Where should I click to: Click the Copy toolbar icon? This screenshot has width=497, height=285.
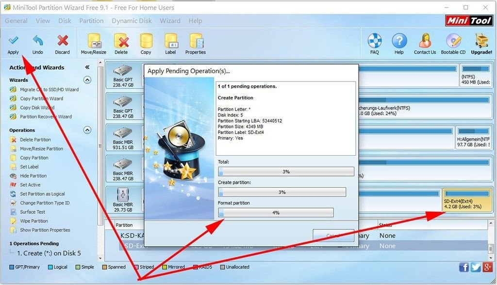pyautogui.click(x=146, y=41)
